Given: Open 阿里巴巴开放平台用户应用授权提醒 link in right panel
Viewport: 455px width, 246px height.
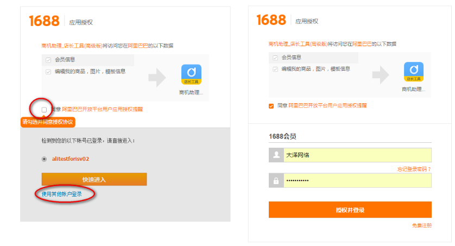Looking at the screenshot, I should 327,105.
